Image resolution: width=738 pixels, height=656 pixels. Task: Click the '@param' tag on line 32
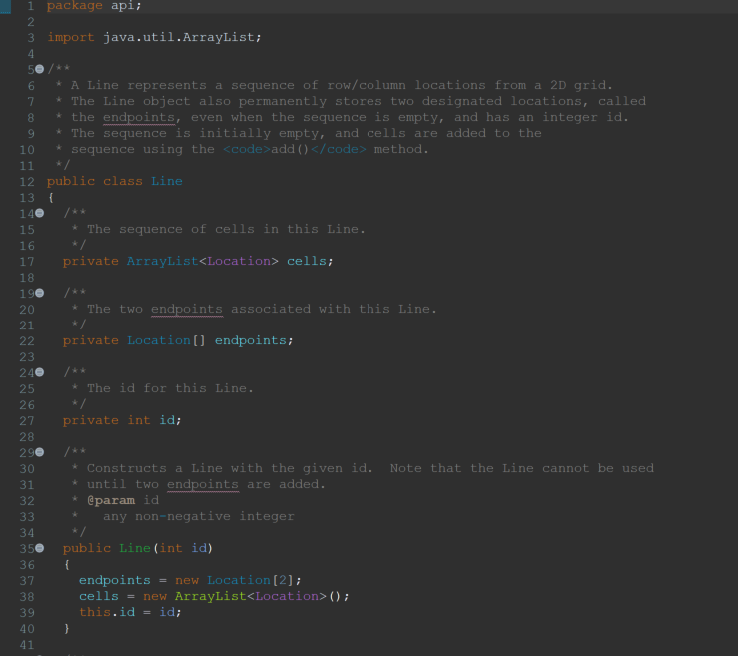tap(111, 500)
